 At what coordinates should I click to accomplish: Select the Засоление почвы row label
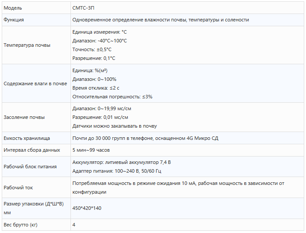(x=24, y=117)
